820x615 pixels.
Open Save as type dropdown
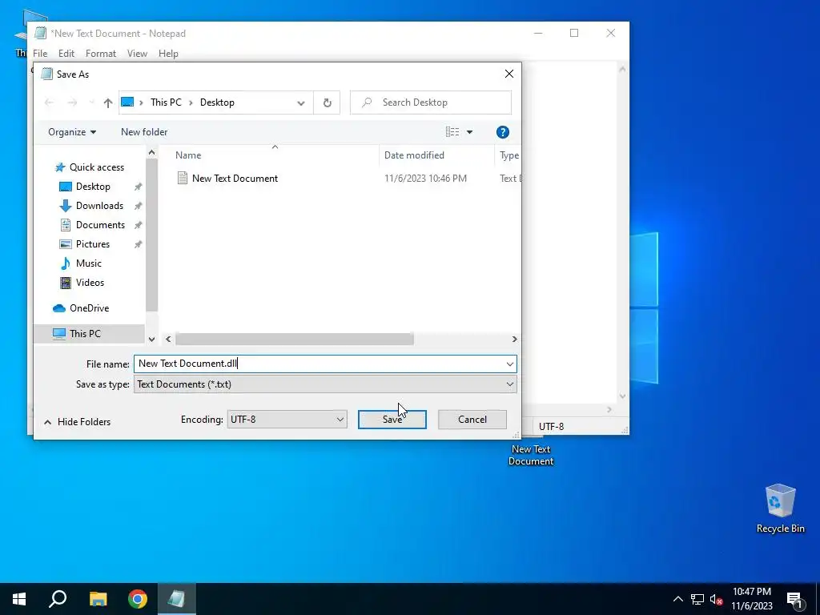(x=325, y=384)
